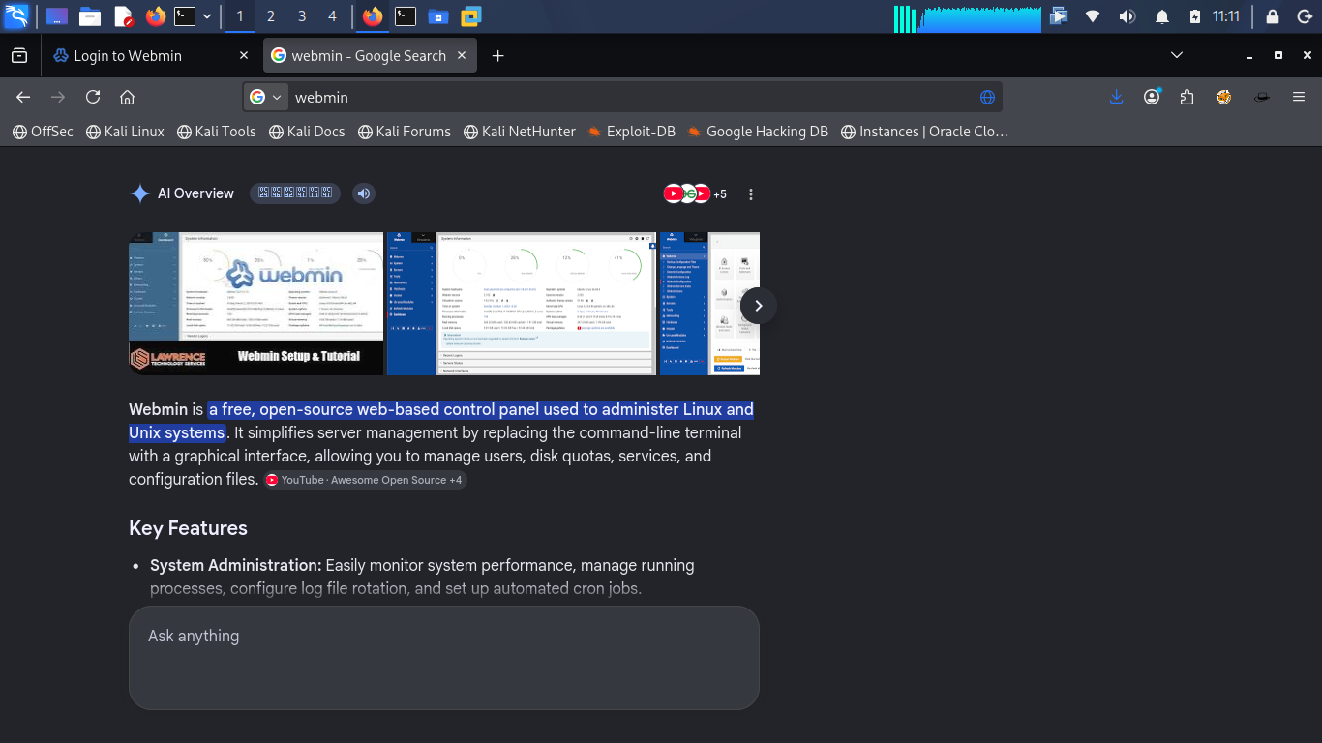Open the +5 sources icon cluster
1322x743 pixels.
click(x=695, y=193)
